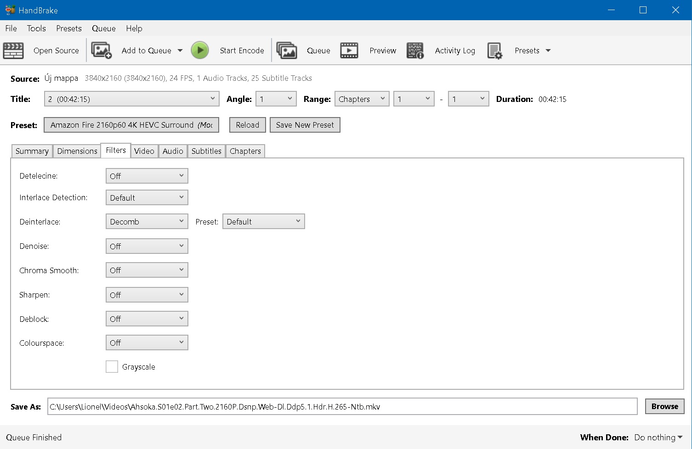This screenshot has width=692, height=449.
Task: Click the Open Source clapperboard icon
Action: (13, 51)
